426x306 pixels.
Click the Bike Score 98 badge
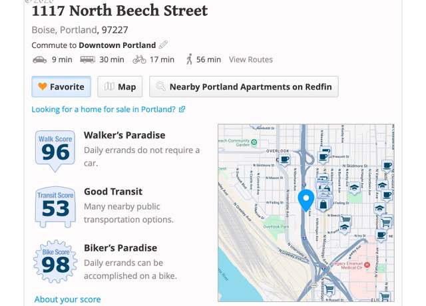[55, 261]
